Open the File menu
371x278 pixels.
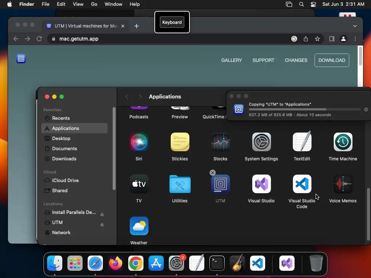point(45,4)
